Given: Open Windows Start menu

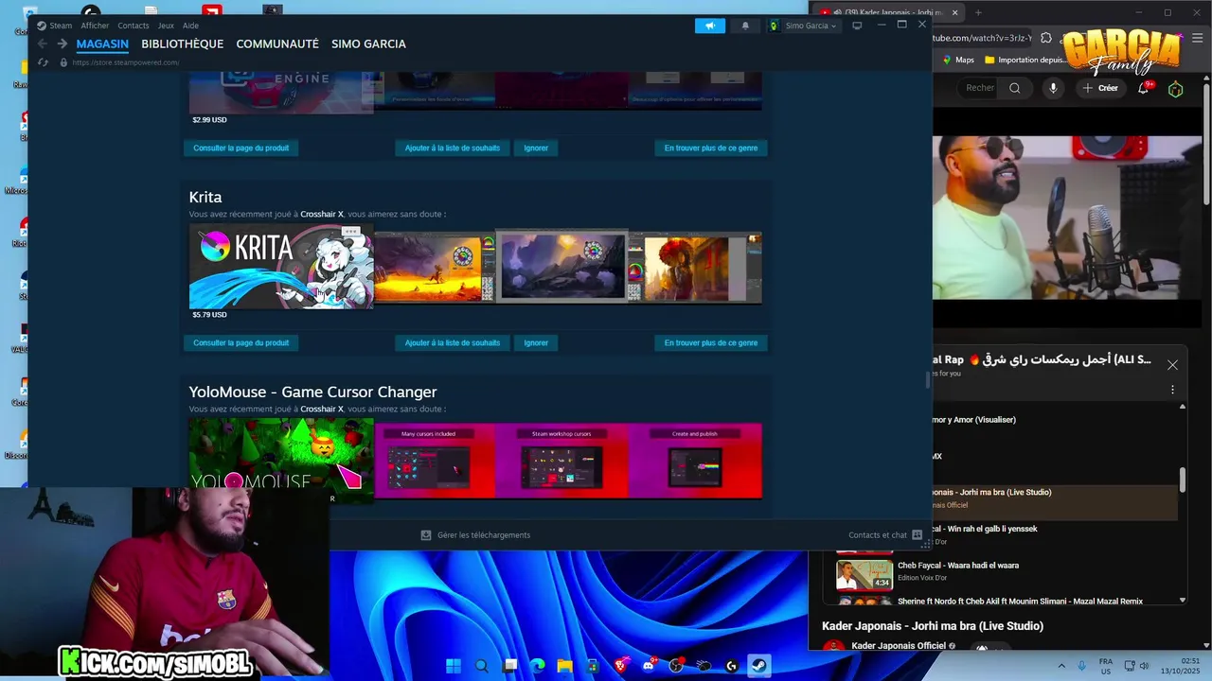Looking at the screenshot, I should click(454, 666).
